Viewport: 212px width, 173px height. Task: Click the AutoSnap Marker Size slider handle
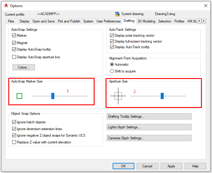pyautogui.click(x=53, y=96)
